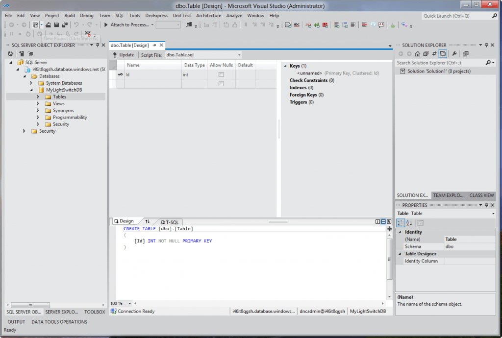Click the Add SQL Server icon
502x338 pixels.
pos(21,54)
